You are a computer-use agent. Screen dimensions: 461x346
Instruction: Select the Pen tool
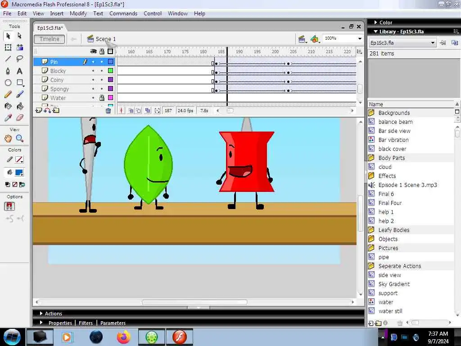point(8,71)
